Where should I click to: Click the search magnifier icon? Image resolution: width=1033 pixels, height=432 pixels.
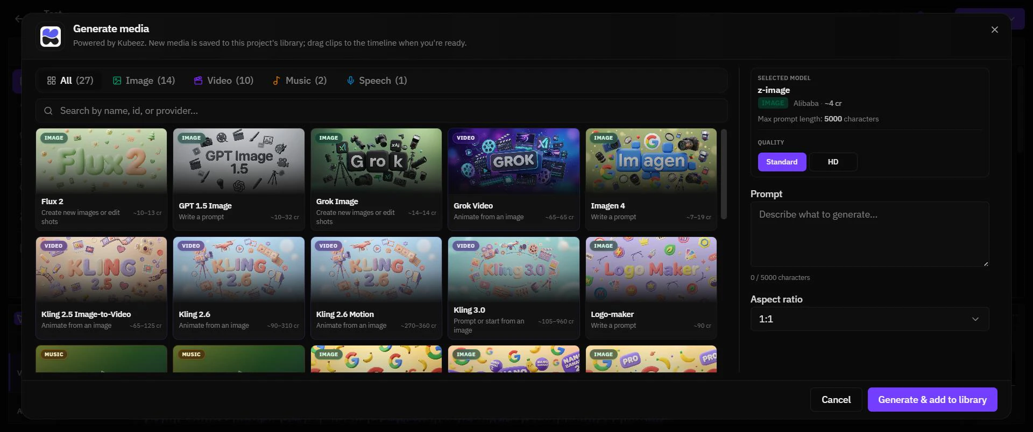[48, 111]
